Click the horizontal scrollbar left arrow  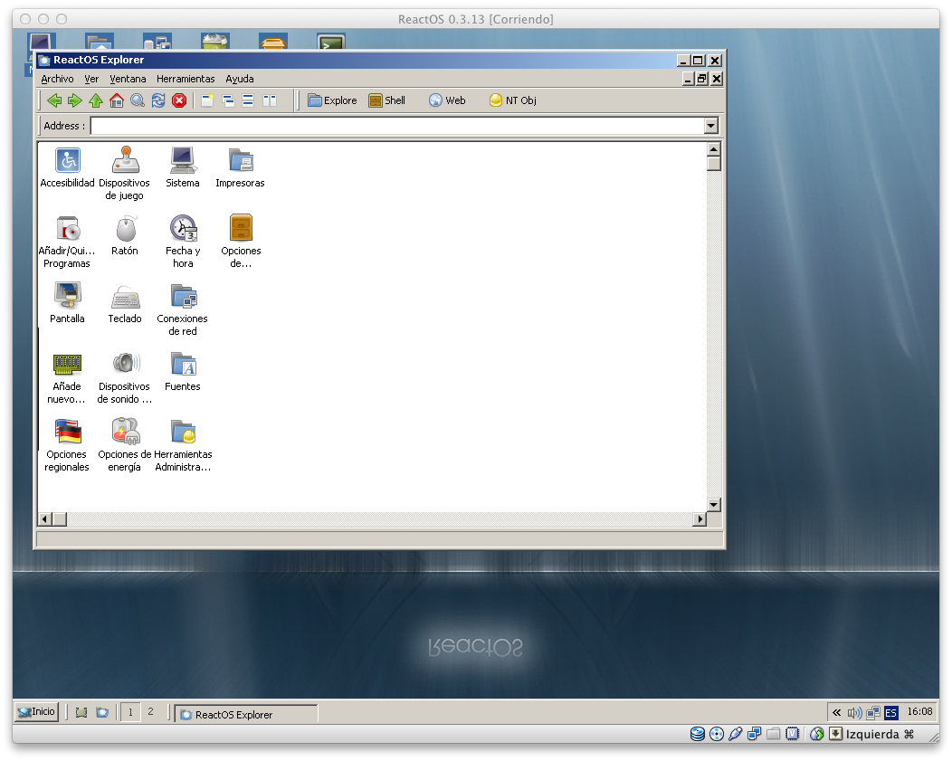point(45,518)
